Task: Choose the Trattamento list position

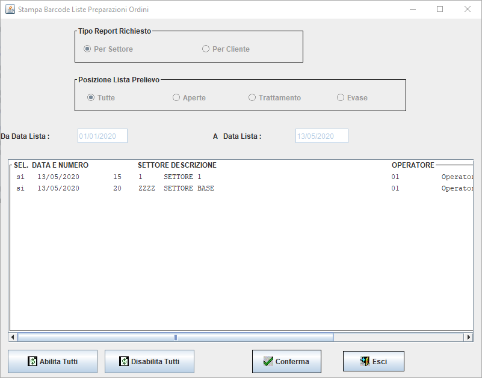Action: coord(253,98)
